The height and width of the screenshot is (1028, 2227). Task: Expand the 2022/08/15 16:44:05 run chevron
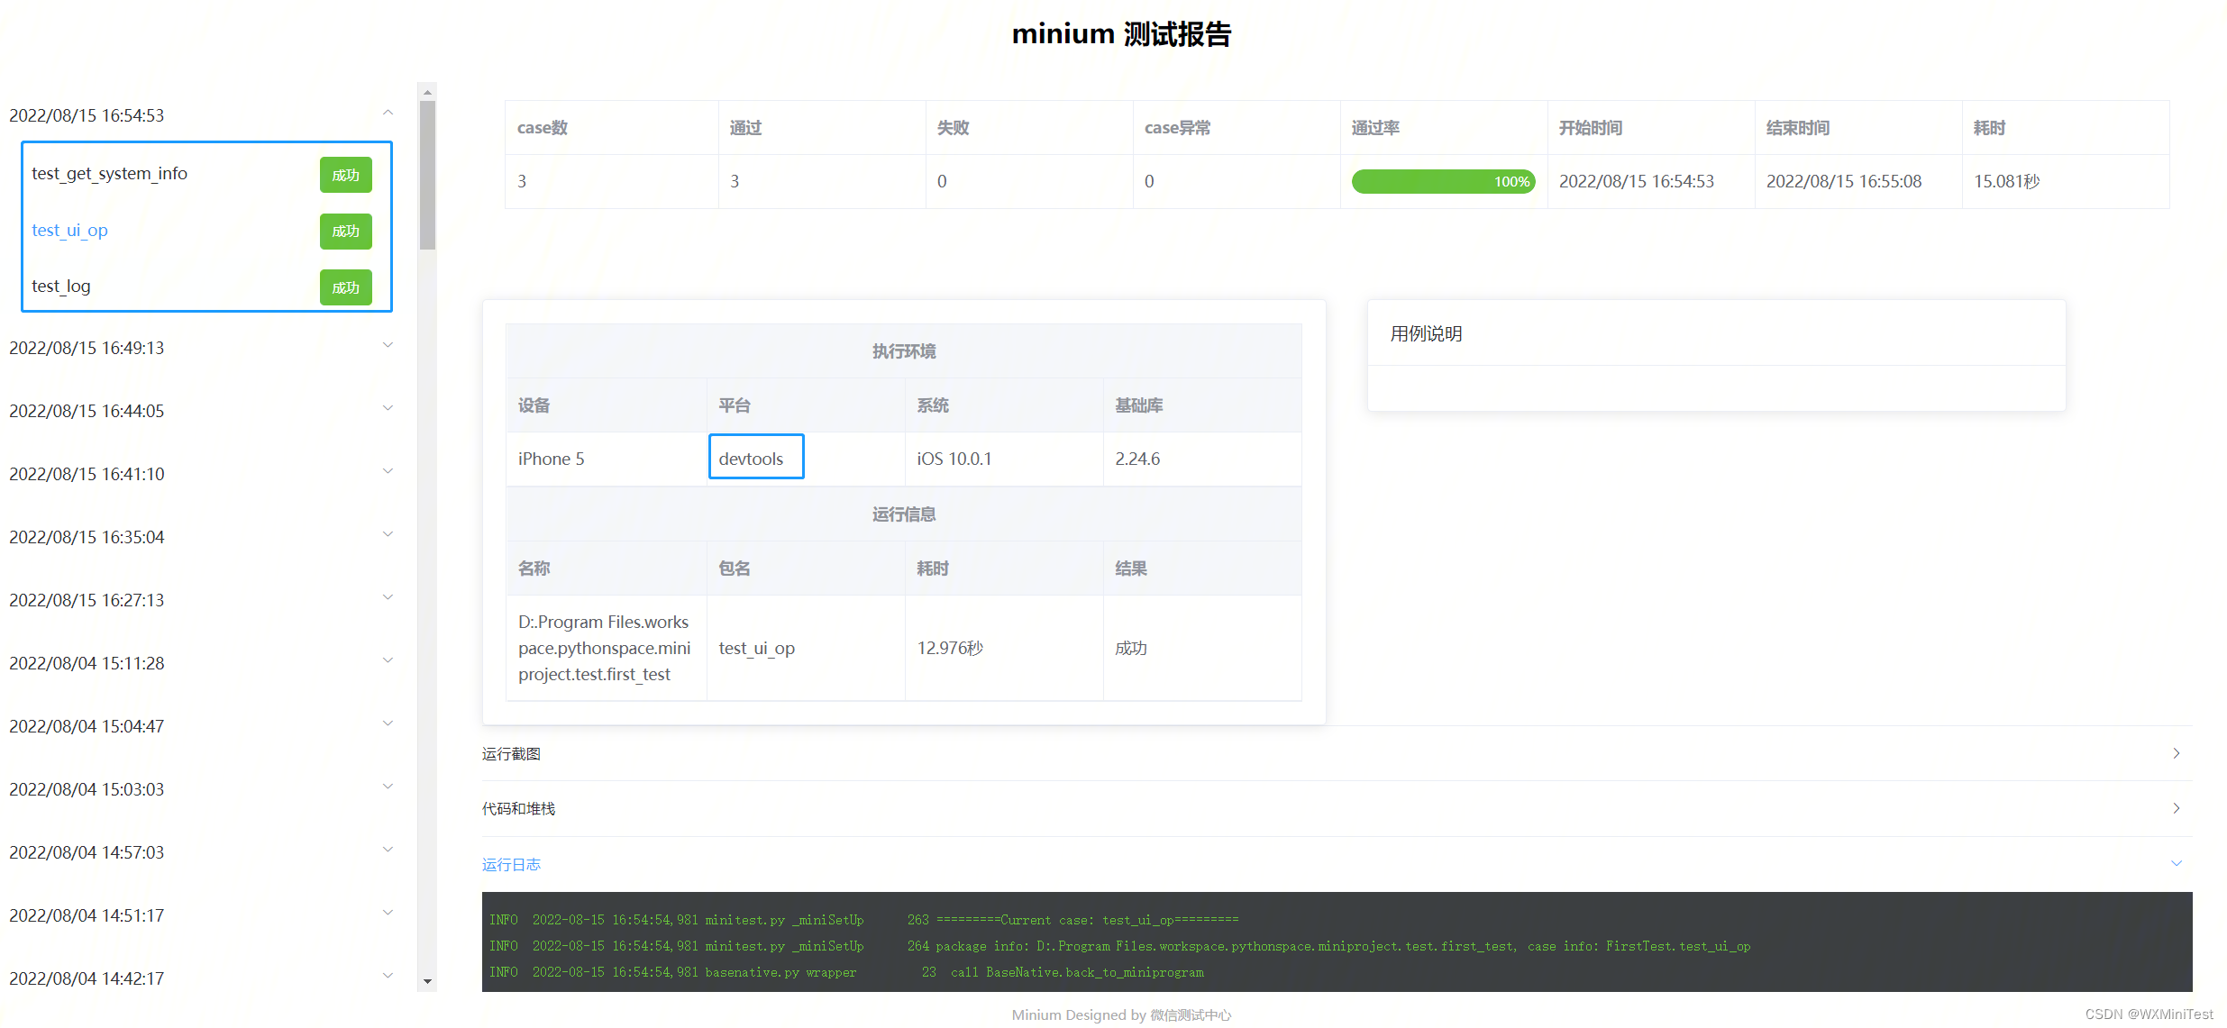(388, 409)
